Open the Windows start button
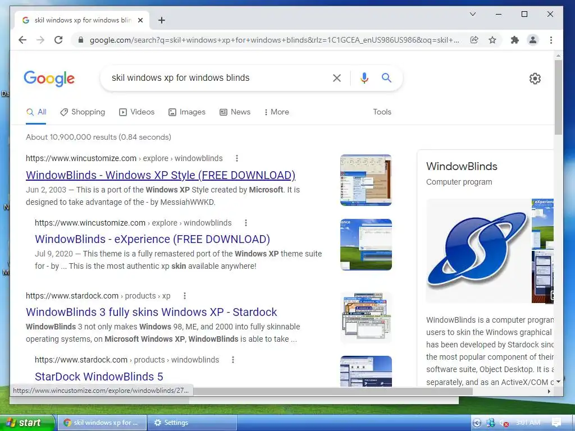The image size is (575, 431). coord(28,423)
